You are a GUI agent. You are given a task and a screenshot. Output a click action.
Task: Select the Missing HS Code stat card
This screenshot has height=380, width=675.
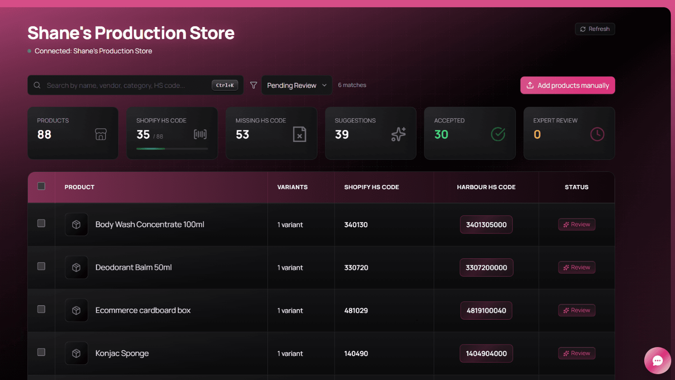pos(271,133)
